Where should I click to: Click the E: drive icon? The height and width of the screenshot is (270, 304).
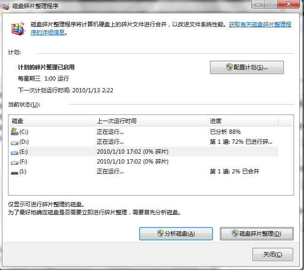[15, 152]
